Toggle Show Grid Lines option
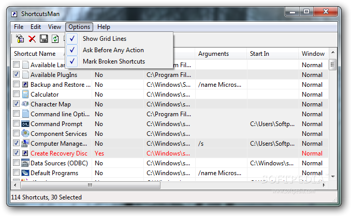Screen dimensions: 352x217 click(119, 39)
